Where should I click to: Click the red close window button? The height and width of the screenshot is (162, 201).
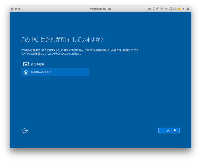(x=12, y=9)
